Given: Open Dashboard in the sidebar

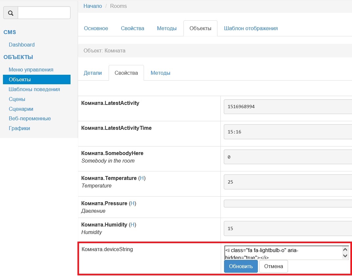Looking at the screenshot, I should tap(22, 45).
